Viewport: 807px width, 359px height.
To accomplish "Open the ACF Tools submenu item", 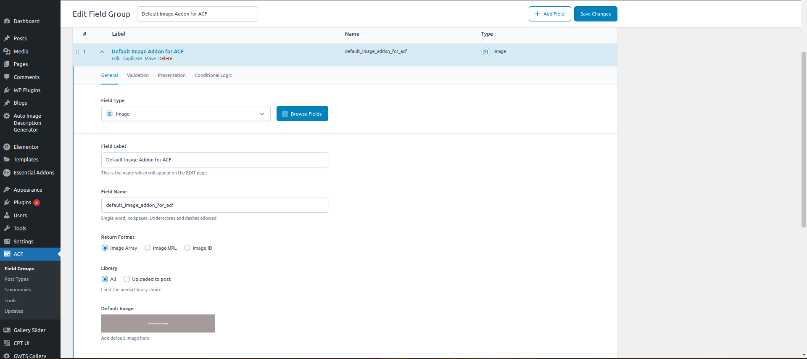I will 11,301.
